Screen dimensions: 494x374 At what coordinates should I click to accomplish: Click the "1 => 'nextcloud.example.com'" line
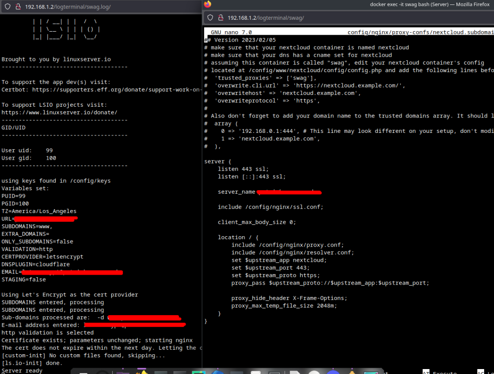[262, 139]
